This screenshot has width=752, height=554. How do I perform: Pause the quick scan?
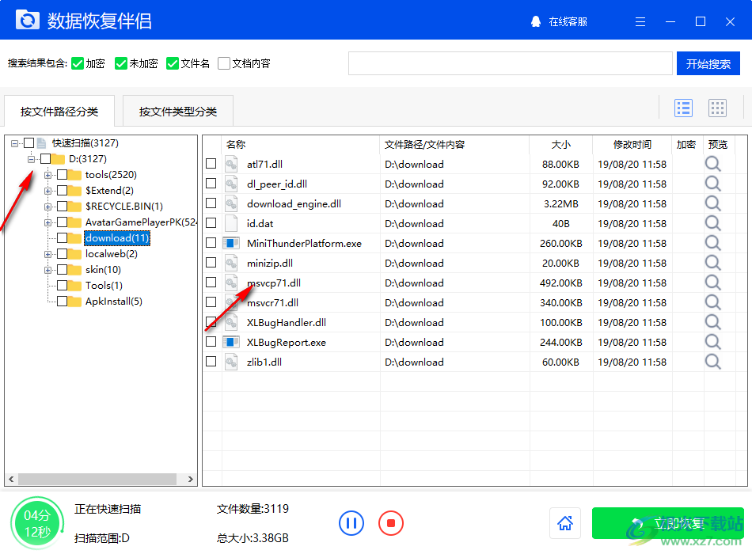point(351,522)
